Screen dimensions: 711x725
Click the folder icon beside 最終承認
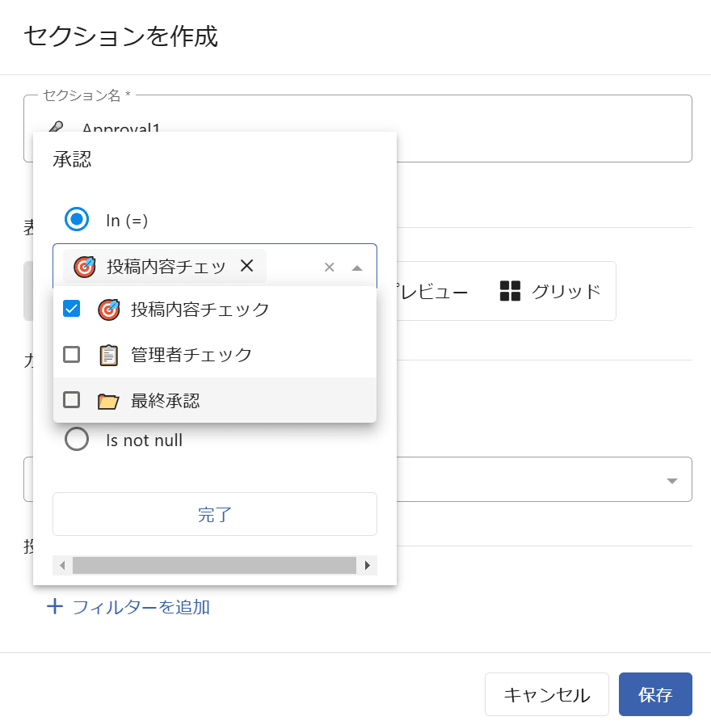point(108,400)
